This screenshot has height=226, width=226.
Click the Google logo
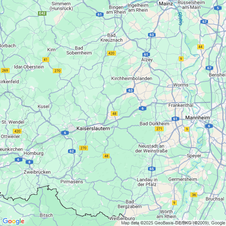[x=14, y=221]
